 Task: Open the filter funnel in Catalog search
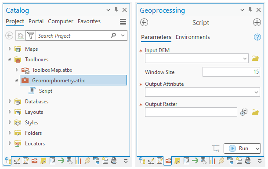[x=31, y=35]
